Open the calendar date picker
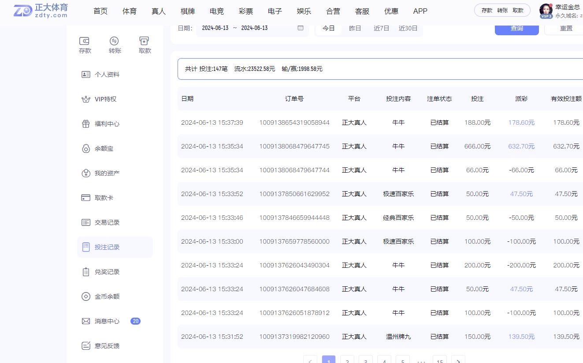Image resolution: width=583 pixels, height=363 pixels. click(x=300, y=28)
